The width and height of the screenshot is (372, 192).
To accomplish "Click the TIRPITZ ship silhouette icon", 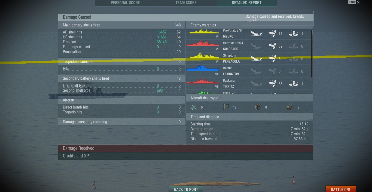I will (203, 81).
